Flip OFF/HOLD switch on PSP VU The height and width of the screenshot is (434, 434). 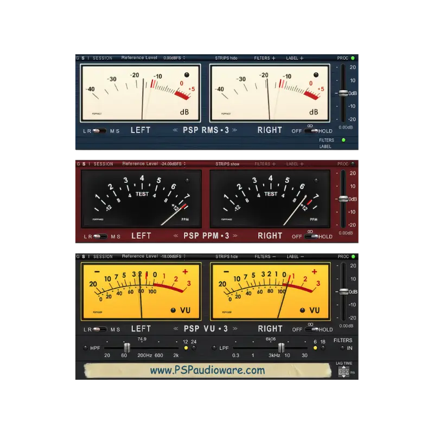coord(311,329)
